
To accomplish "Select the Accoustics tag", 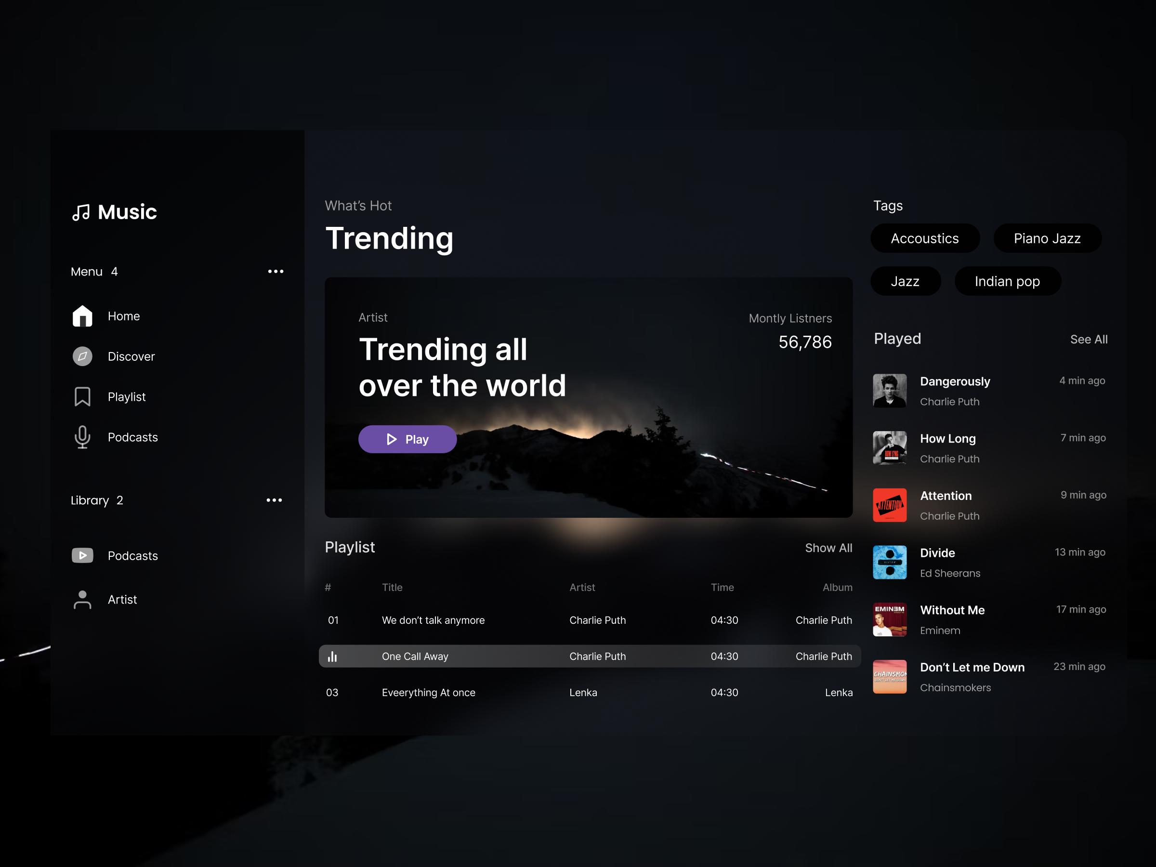I will tap(924, 238).
